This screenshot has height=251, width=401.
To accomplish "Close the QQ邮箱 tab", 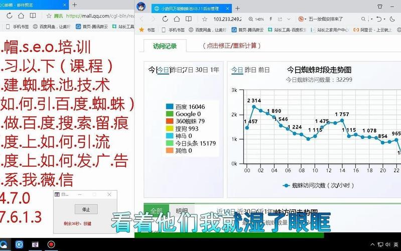I will [65, 5].
